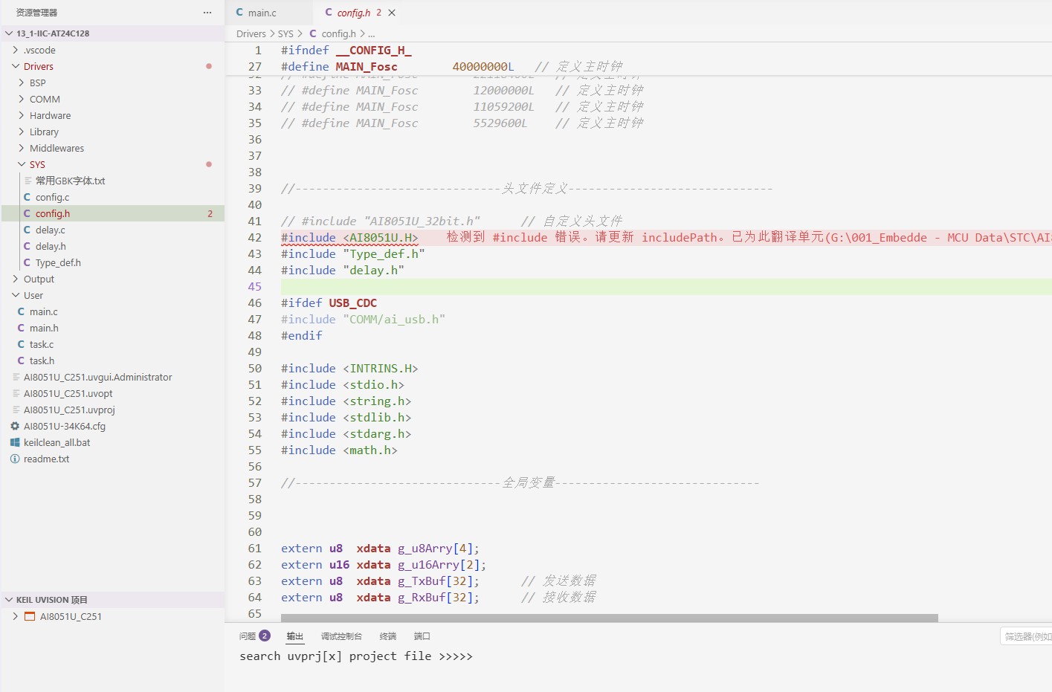Click the AI8051U_C251 project icon
Screen dimensions: 1052x692
click(x=30, y=616)
